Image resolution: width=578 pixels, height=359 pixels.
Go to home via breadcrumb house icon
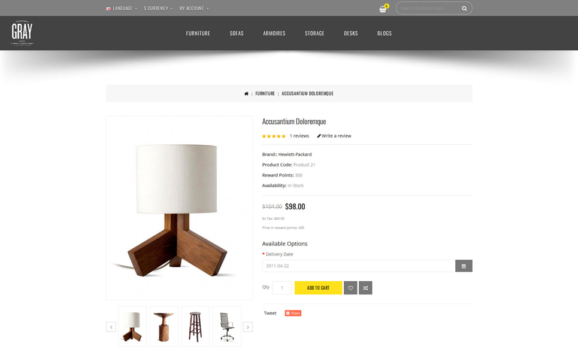[x=246, y=93]
